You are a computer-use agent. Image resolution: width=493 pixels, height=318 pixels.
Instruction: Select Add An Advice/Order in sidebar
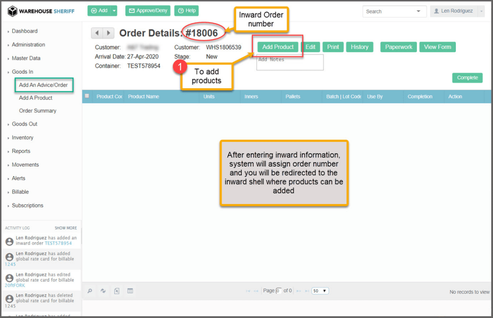click(x=43, y=85)
